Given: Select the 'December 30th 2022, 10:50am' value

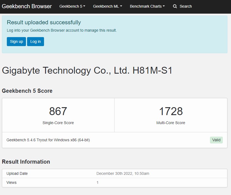Looking at the screenshot, I should tap(123, 173).
